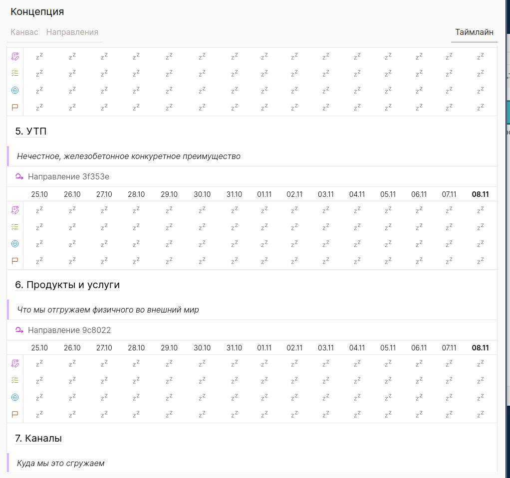Click УТП notes-row cell under 25.10
Screen dimensions: 510x478
[x=39, y=210]
